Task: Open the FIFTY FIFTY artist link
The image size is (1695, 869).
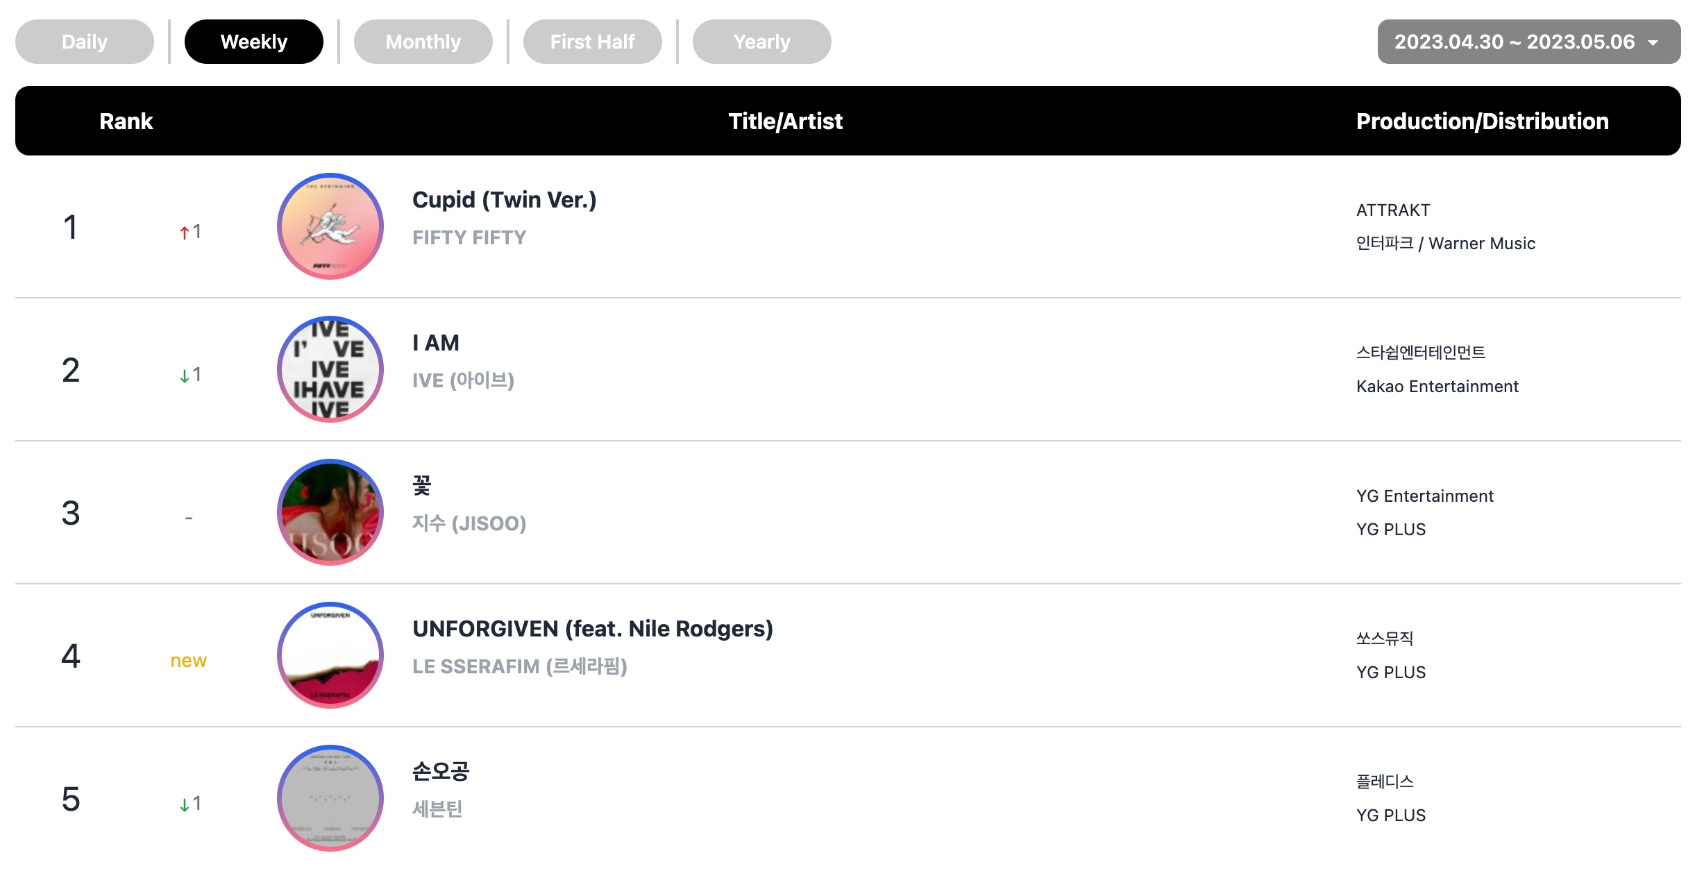Action: [469, 237]
